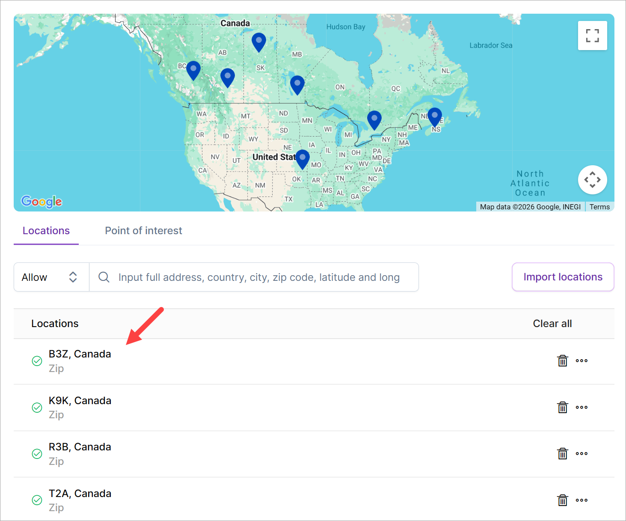
Task: Delete the B3Z, Canada location
Action: coord(562,361)
